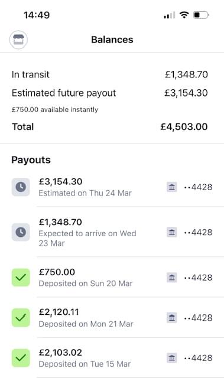Tap bank icon on Mon 21 Mar deposit

(171, 318)
